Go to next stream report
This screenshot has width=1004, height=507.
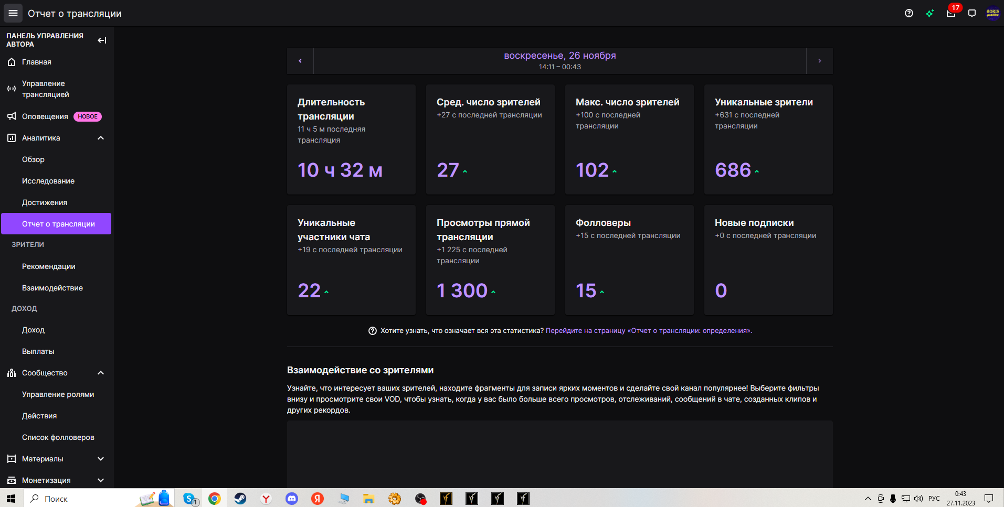[x=819, y=61]
